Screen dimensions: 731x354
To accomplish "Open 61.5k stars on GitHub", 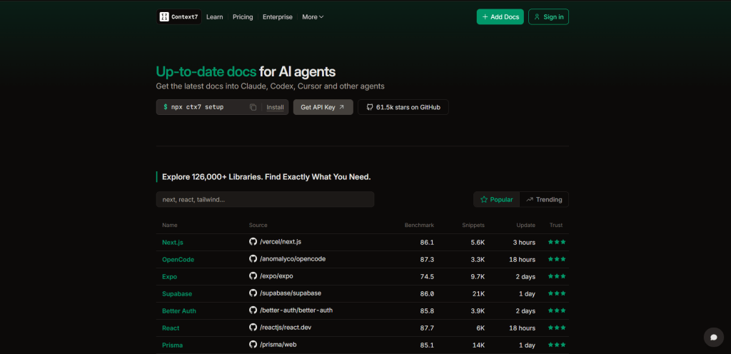I will tap(403, 107).
